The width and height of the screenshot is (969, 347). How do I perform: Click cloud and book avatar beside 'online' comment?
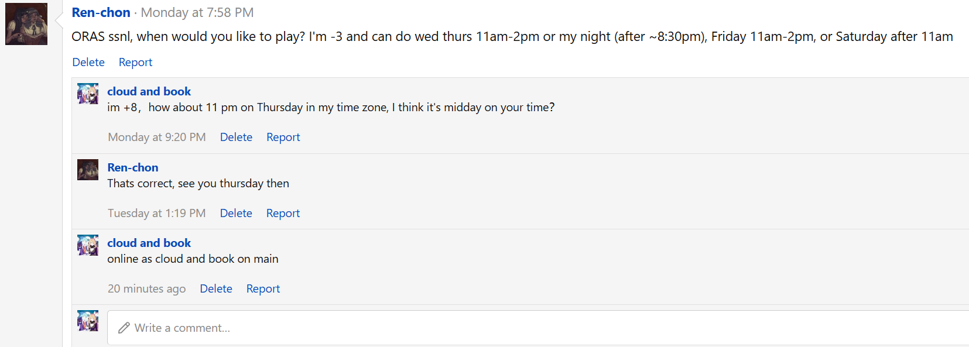88,245
